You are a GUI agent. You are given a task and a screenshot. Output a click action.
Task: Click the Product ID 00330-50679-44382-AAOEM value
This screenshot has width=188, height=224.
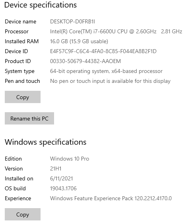[85, 61]
